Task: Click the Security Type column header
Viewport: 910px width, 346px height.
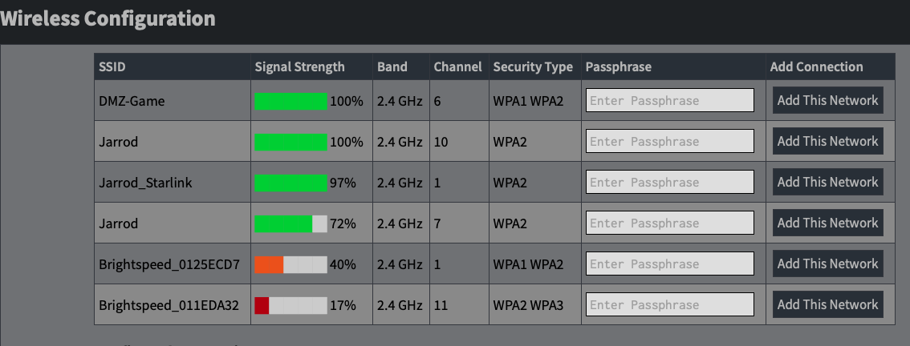Action: pyautogui.click(x=533, y=67)
